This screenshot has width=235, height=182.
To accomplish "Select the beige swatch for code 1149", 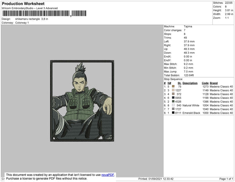I will (x=173, y=90).
